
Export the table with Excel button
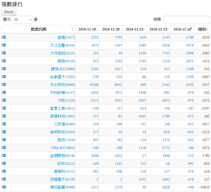[9, 12]
